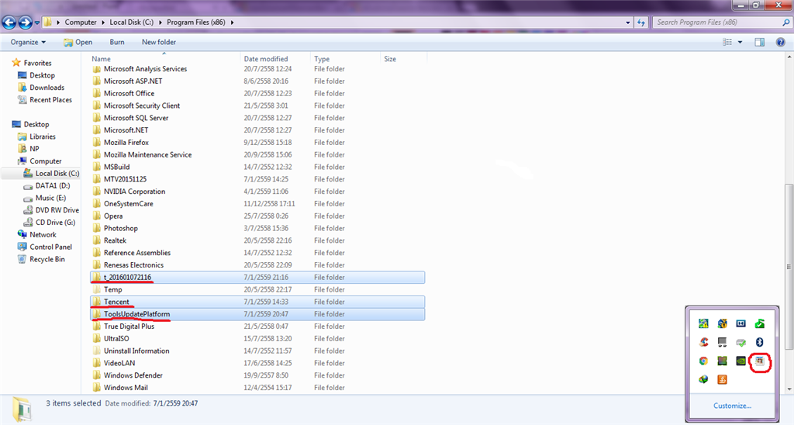Click the Google Chrome tray icon
Image resolution: width=794 pixels, height=425 pixels.
(703, 361)
